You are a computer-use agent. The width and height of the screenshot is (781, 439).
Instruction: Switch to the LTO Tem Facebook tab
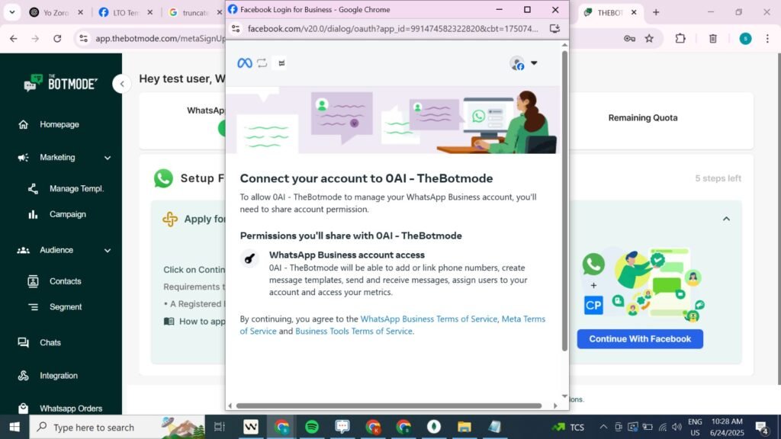126,12
